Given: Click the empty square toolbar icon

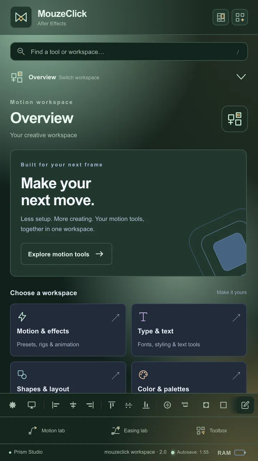Looking at the screenshot, I should [224, 405].
